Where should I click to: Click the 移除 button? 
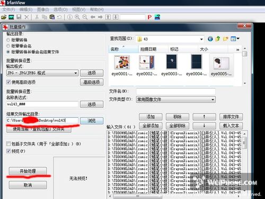(x=178, y=117)
